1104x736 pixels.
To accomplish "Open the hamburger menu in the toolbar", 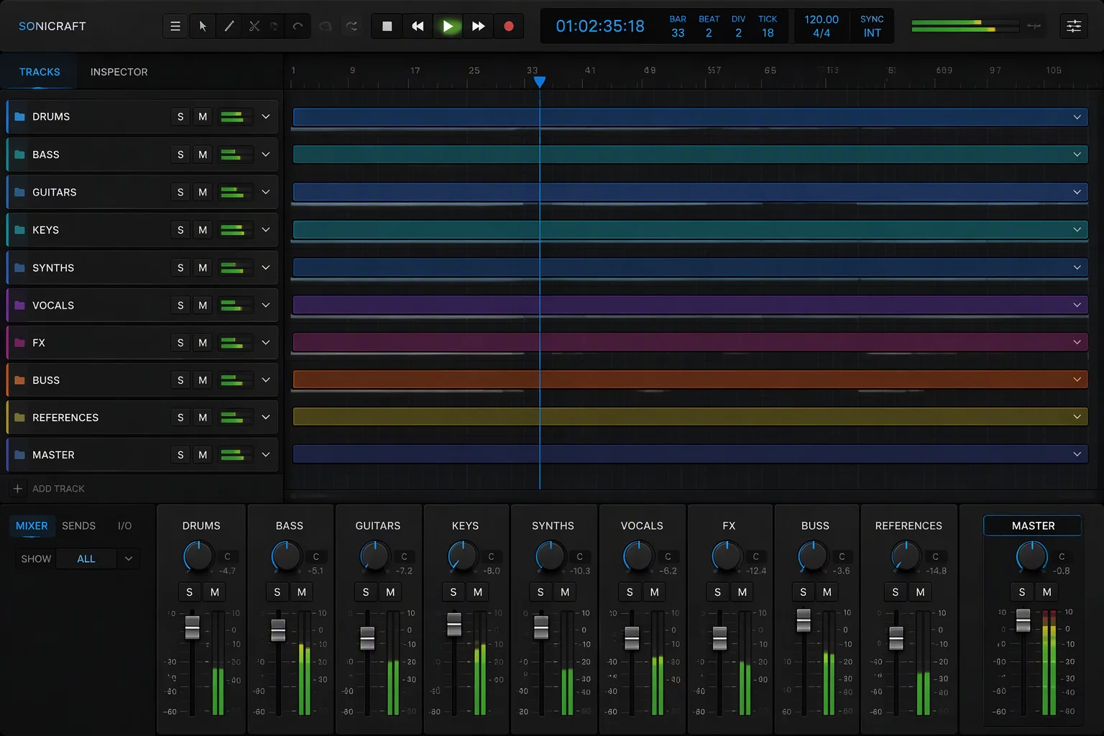I will (x=175, y=27).
